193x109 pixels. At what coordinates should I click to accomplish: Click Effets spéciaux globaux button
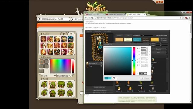(100, 91)
